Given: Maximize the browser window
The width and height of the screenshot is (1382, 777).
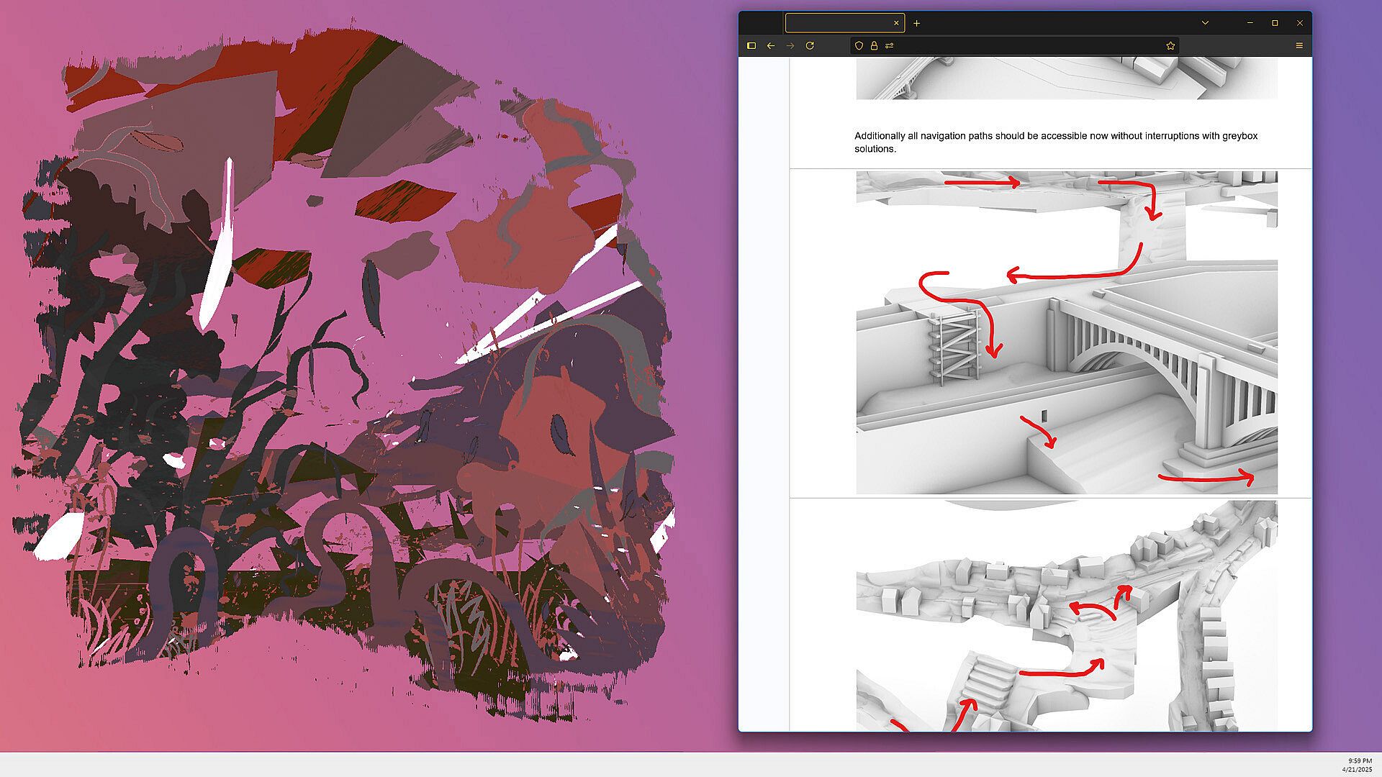Looking at the screenshot, I should pos(1275,23).
